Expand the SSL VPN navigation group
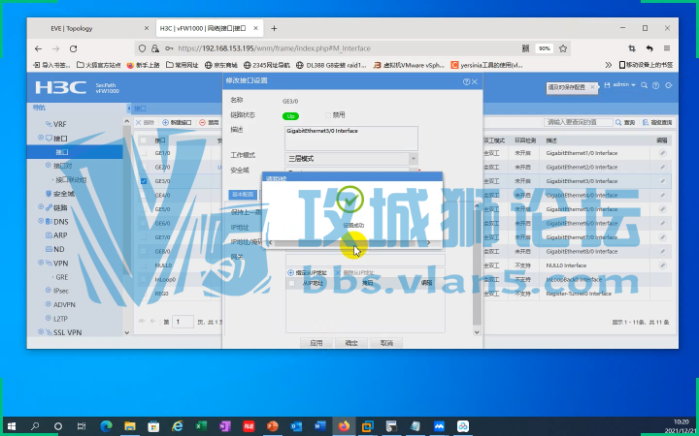Image resolution: width=699 pixels, height=436 pixels. coord(41,332)
